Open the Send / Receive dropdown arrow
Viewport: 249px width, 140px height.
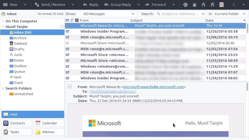tap(73, 5)
